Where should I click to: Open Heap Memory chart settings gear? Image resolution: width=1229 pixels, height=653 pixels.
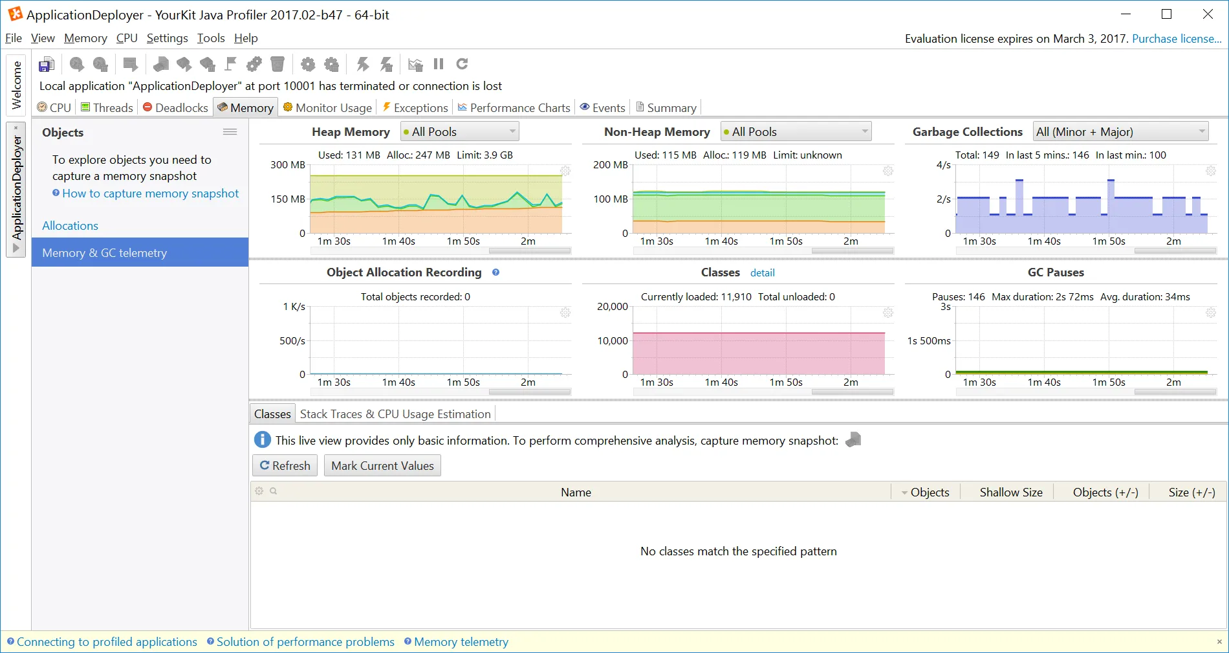(x=565, y=171)
